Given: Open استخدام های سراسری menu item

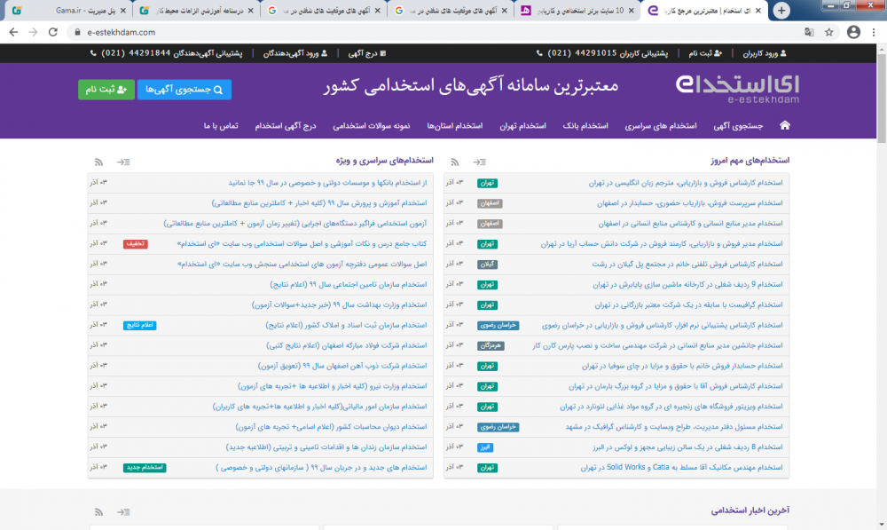Looking at the screenshot, I should (x=661, y=126).
